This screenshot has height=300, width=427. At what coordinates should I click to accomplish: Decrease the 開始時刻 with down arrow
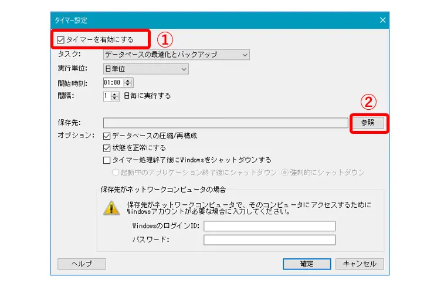coord(128,85)
